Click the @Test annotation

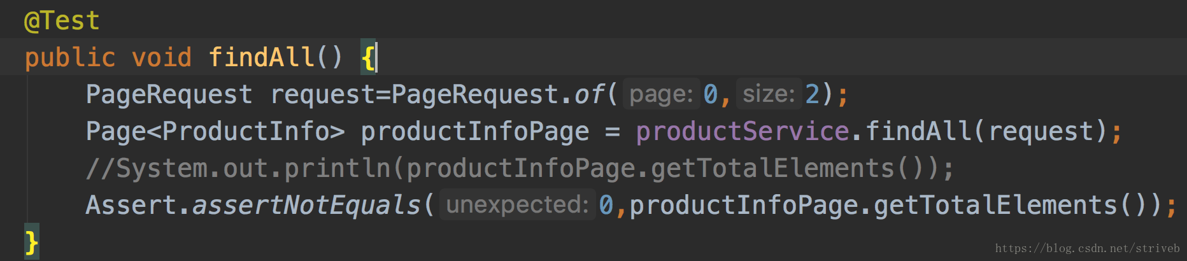62,20
